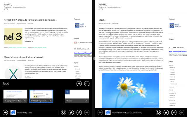Open Page tools wrench in left window
187x117 pixels.
pos(79,112)
